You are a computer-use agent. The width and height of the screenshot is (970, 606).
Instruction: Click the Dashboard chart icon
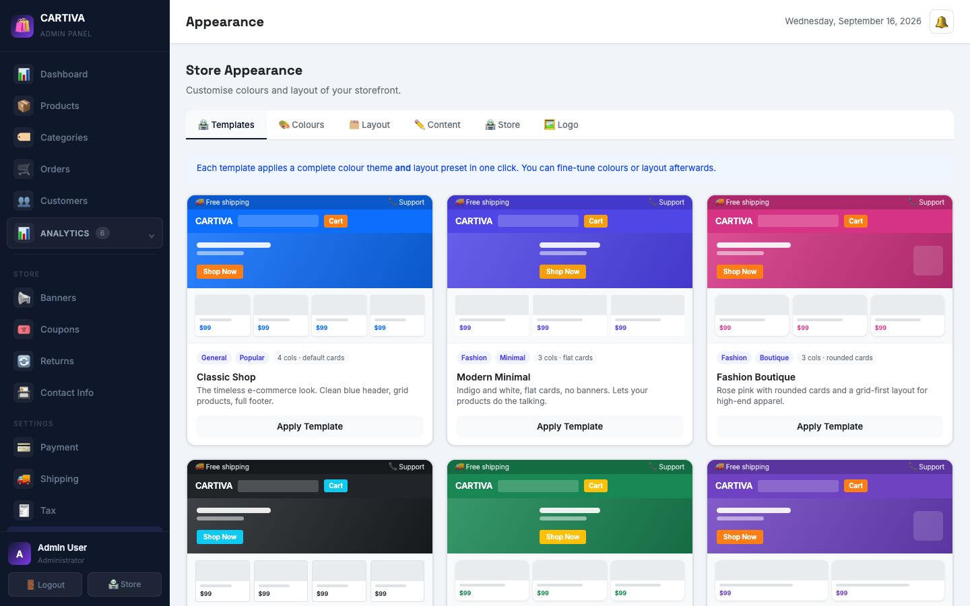click(24, 74)
